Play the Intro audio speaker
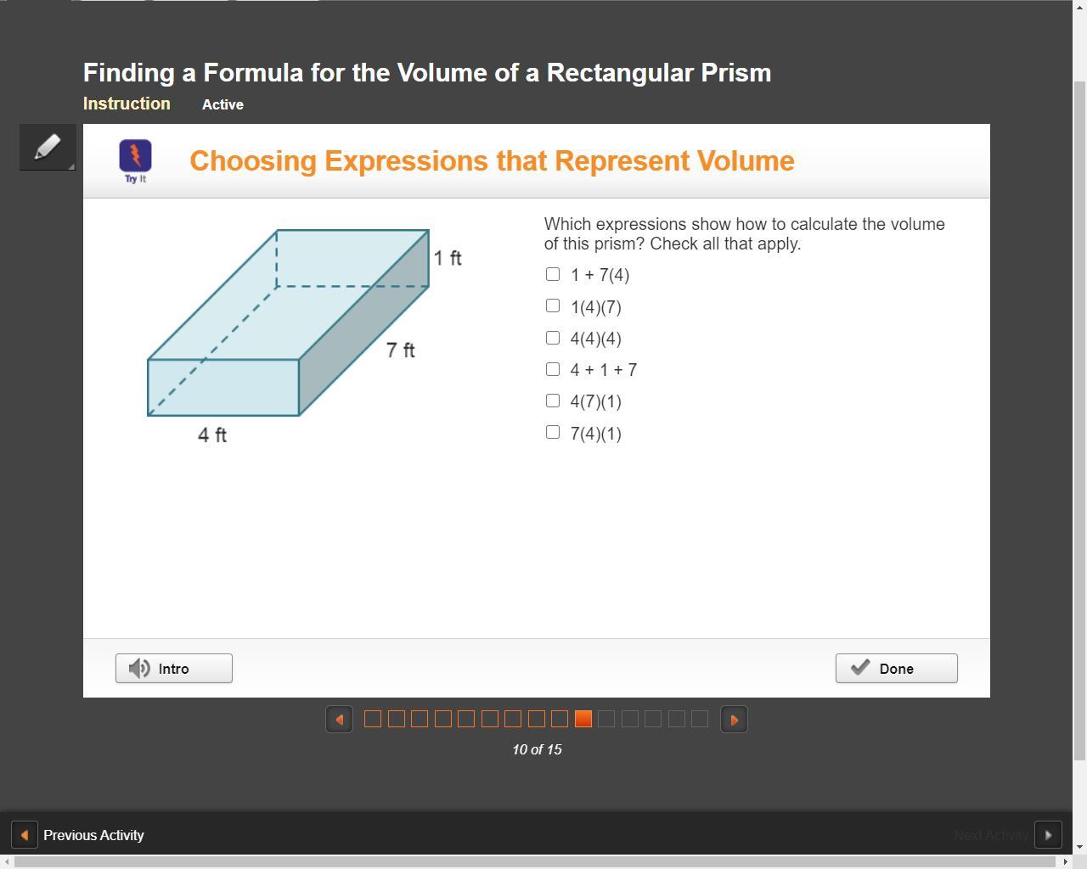This screenshot has width=1087, height=869. coord(139,669)
